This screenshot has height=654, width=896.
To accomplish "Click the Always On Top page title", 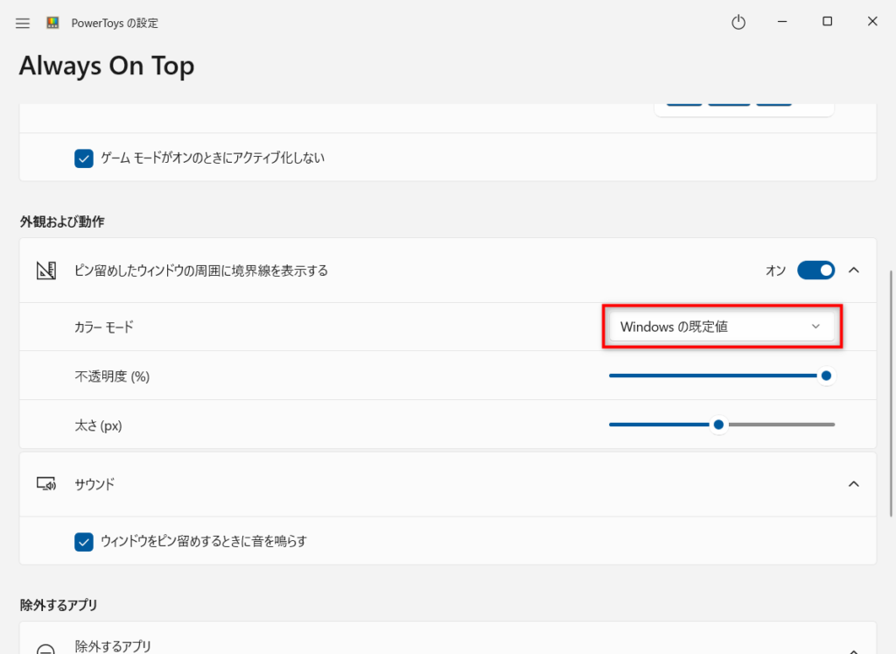I will (x=107, y=67).
